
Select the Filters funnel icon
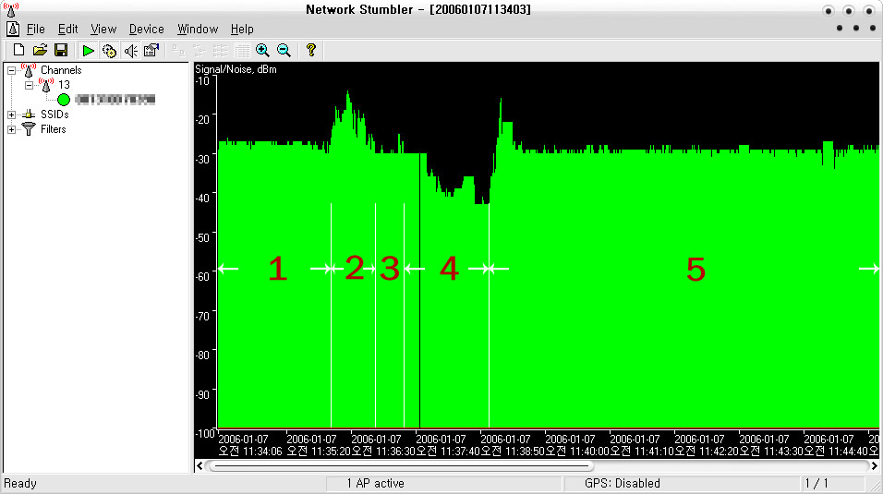(29, 129)
